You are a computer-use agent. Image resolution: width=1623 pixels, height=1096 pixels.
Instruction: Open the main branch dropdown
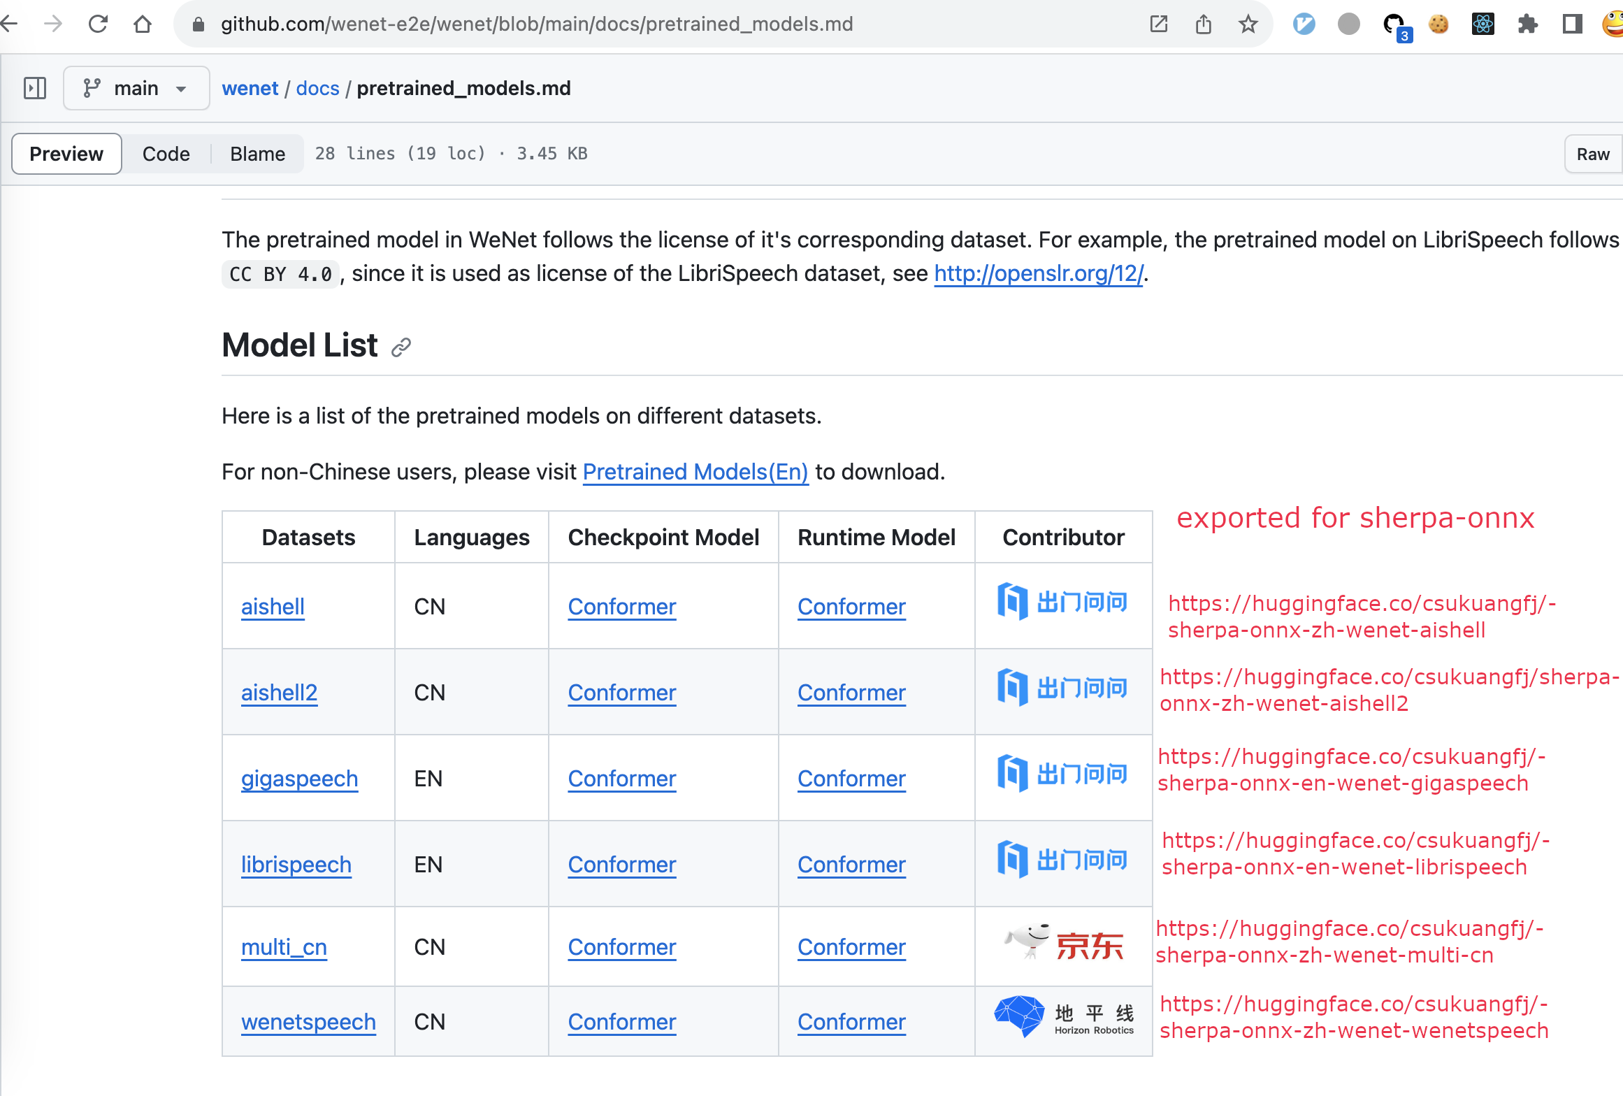[136, 88]
